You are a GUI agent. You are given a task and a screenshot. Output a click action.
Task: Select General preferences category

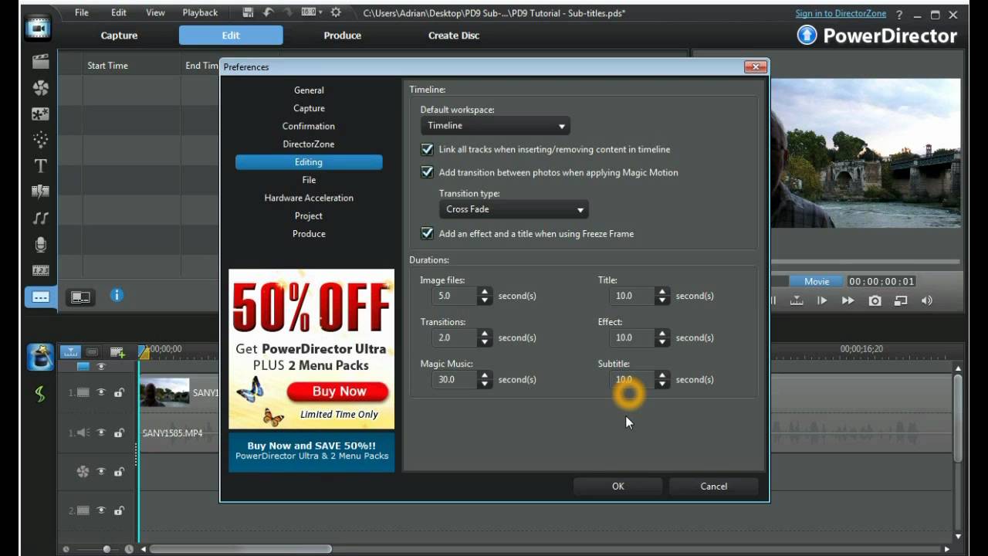pyautogui.click(x=309, y=90)
